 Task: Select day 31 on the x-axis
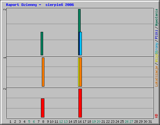point(150,122)
